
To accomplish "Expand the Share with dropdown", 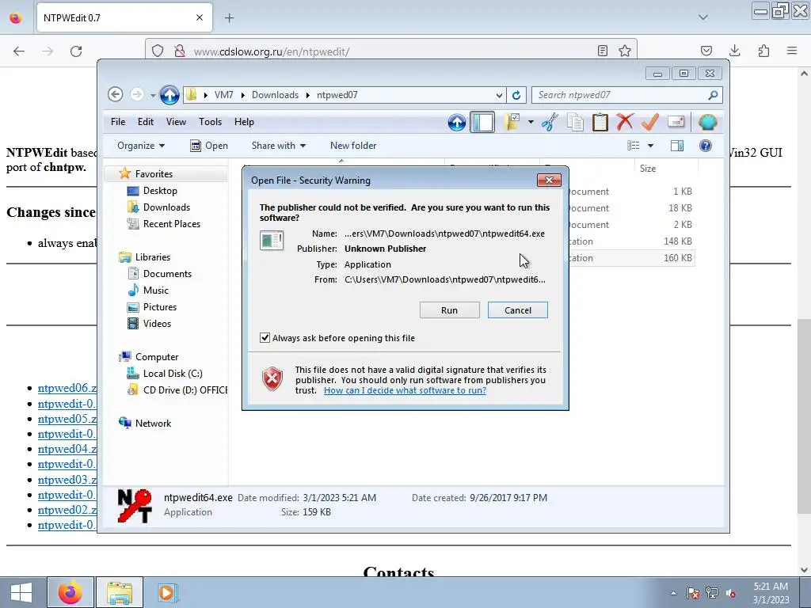I will pos(278,146).
